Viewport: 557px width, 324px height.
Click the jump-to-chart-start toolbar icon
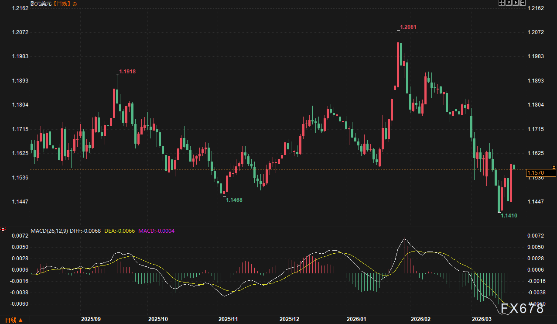point(509,3)
